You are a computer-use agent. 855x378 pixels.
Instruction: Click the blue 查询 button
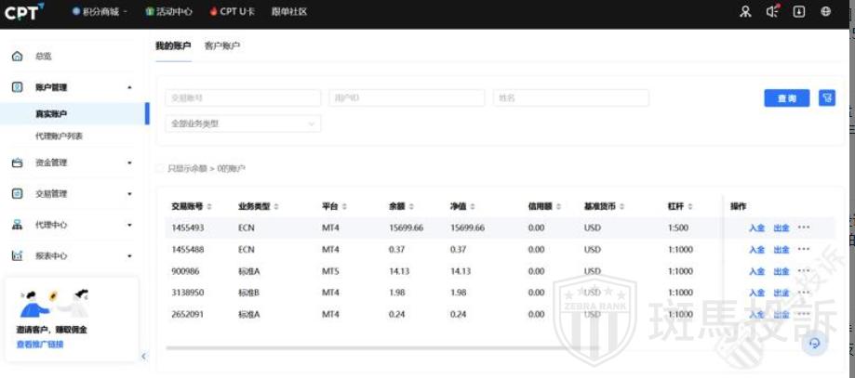point(786,98)
